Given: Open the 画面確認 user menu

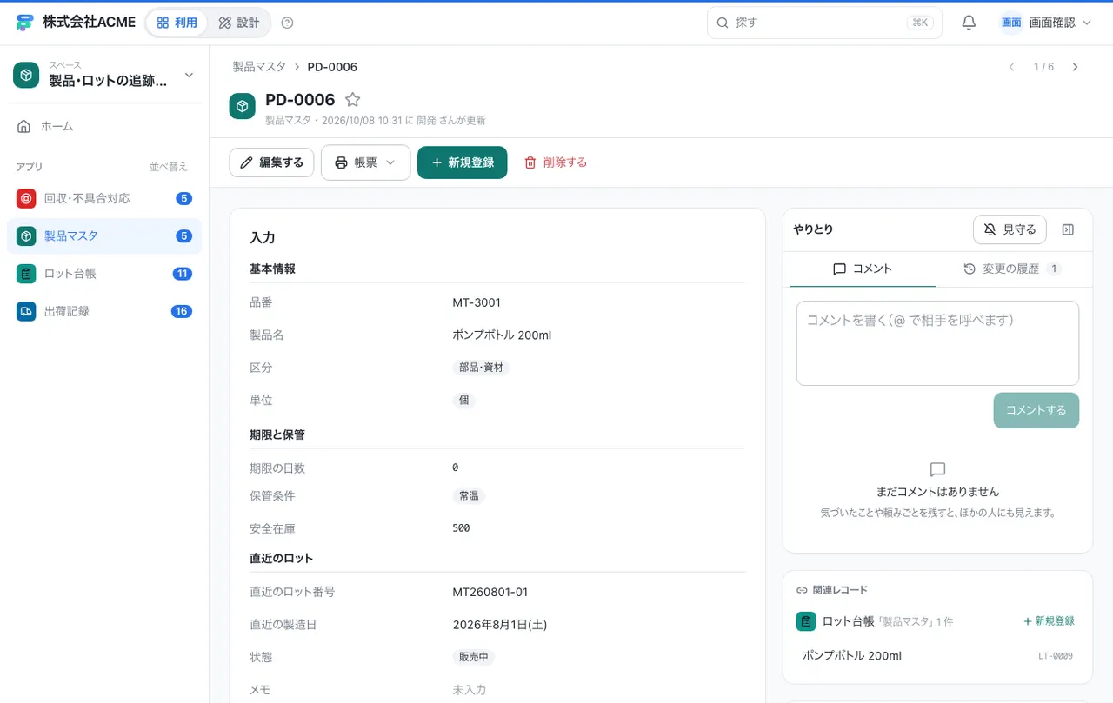Looking at the screenshot, I should [x=1045, y=23].
